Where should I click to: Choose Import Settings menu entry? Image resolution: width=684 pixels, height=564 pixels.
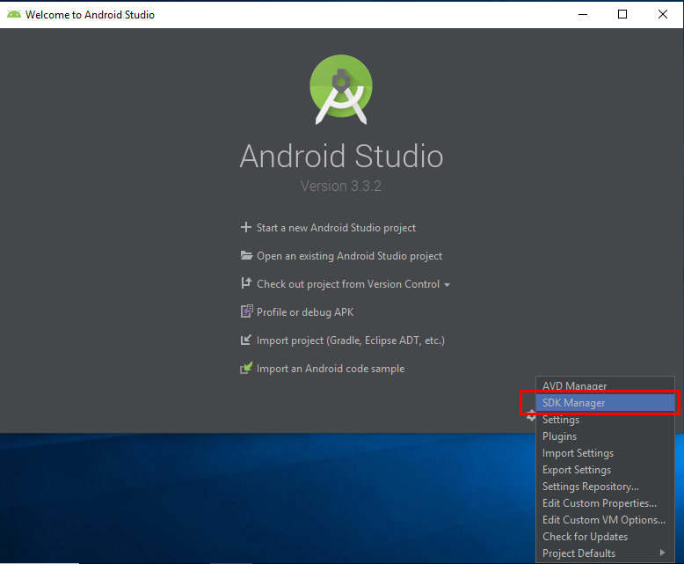pyautogui.click(x=605, y=453)
